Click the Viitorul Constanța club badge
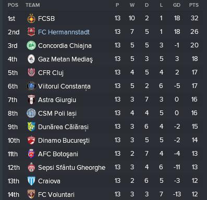This screenshot has width=207, height=200. click(x=31, y=86)
